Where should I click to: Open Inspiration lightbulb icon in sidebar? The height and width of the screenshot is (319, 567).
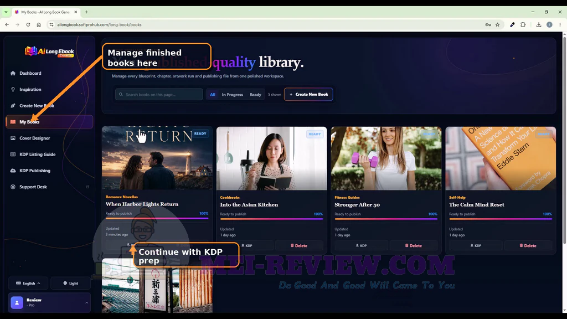(13, 89)
